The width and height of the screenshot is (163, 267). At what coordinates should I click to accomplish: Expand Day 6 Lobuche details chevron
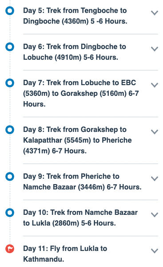tap(155, 49)
